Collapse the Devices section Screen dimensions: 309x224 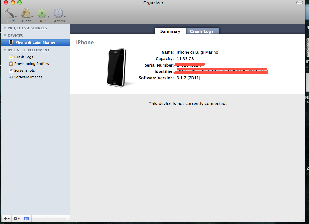[x=5, y=36]
